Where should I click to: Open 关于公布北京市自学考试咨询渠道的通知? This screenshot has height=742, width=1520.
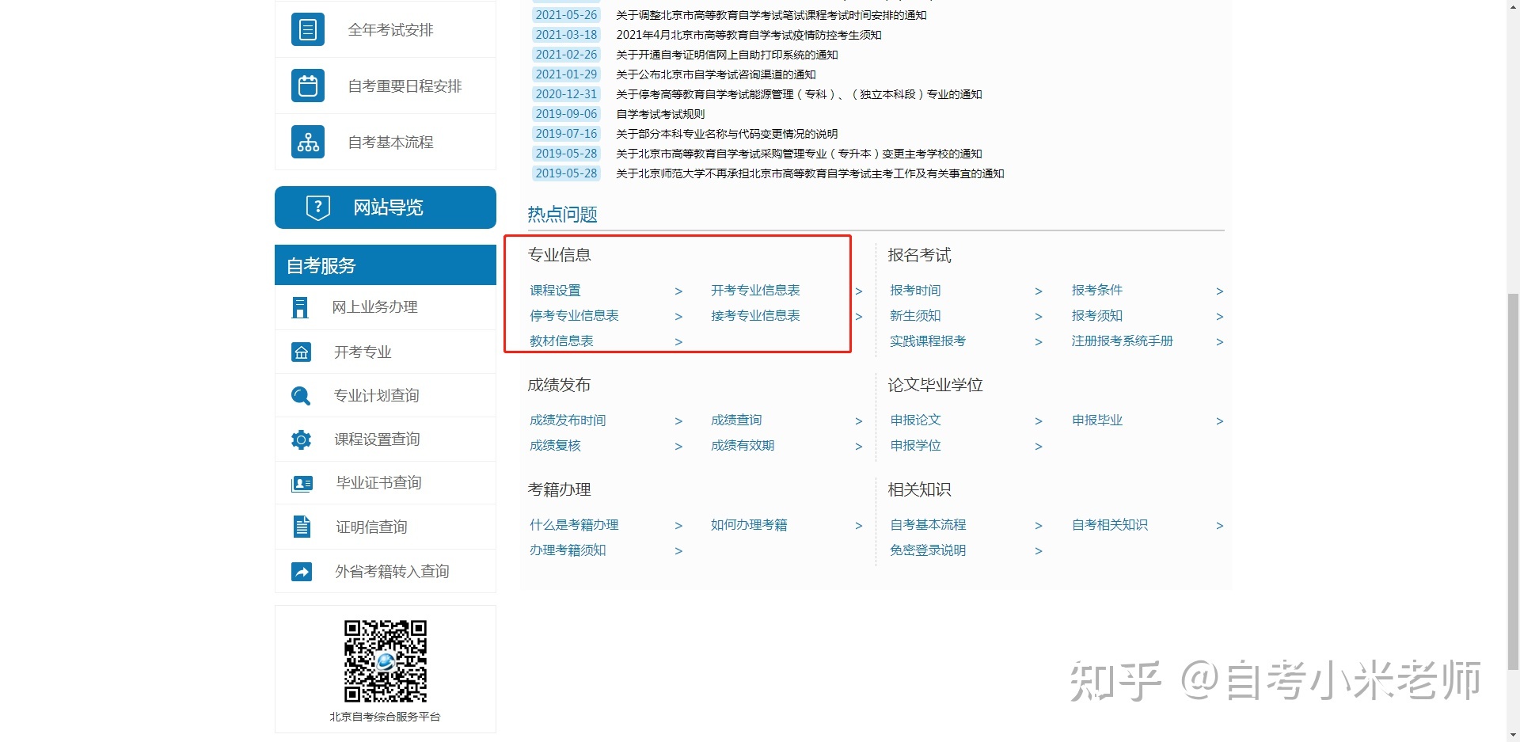[716, 74]
